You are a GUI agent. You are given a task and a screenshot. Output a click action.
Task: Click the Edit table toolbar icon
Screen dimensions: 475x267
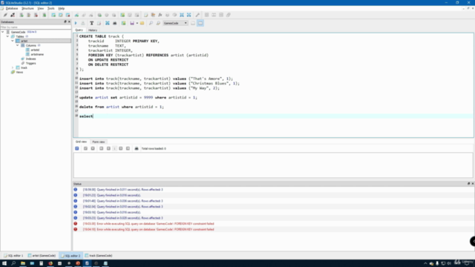(x=61, y=15)
